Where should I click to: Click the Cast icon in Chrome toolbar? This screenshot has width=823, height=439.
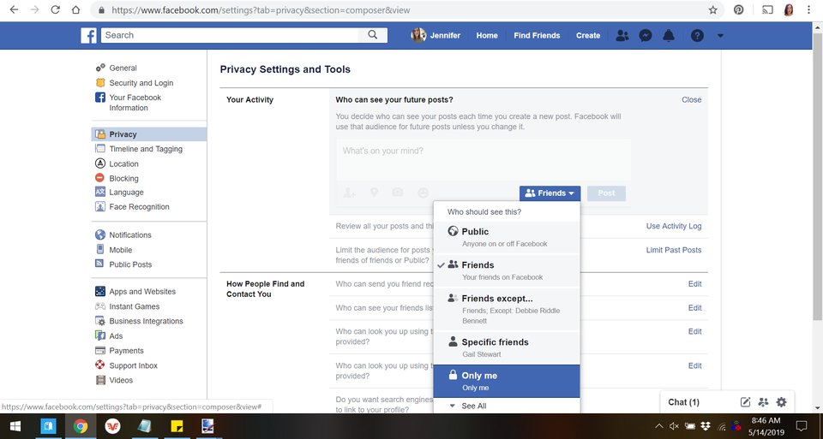(767, 10)
